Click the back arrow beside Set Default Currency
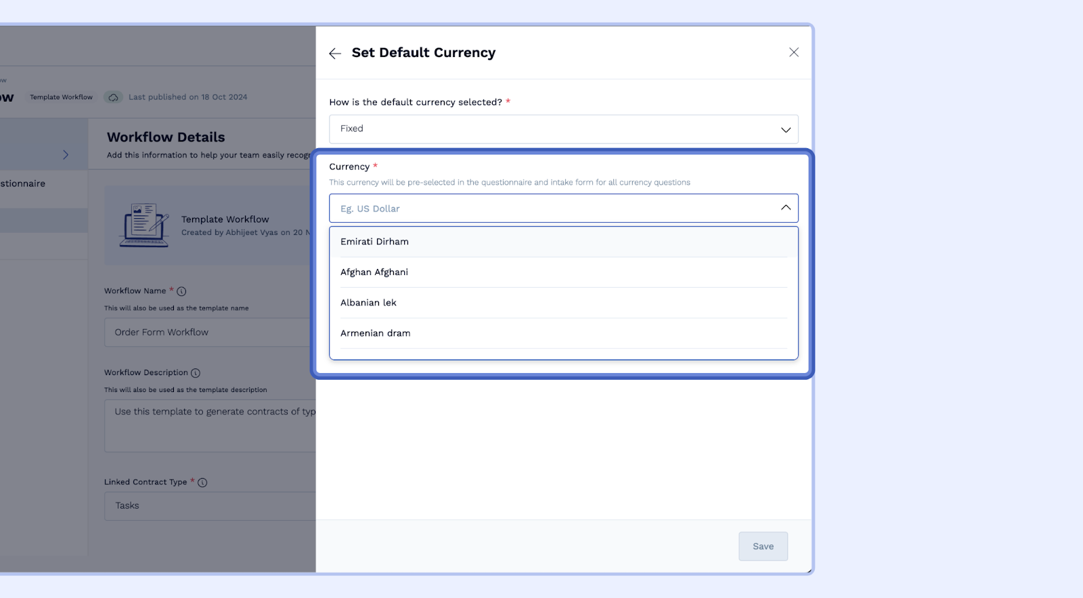The width and height of the screenshot is (1083, 598). tap(335, 54)
